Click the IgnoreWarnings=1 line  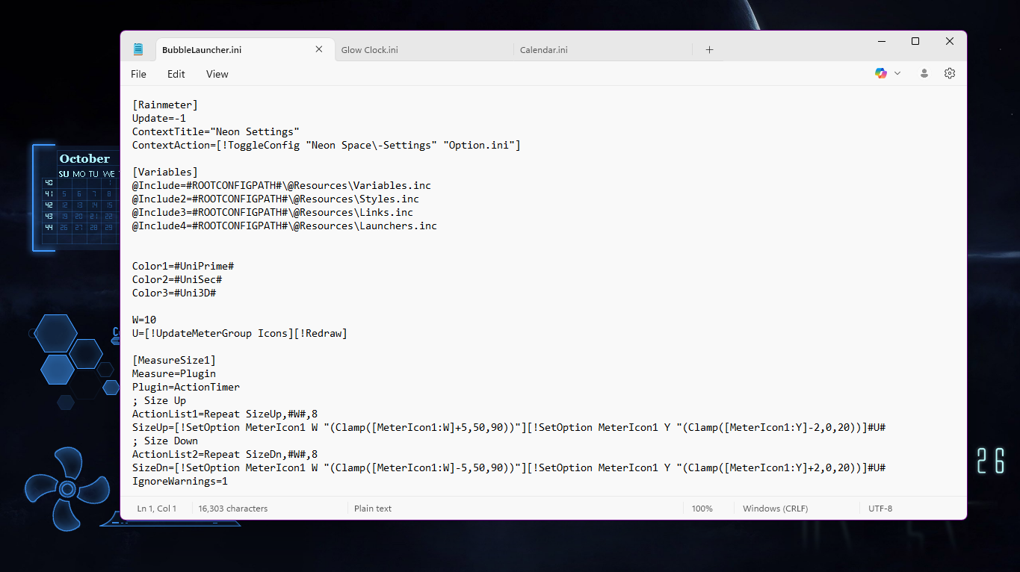pos(180,481)
